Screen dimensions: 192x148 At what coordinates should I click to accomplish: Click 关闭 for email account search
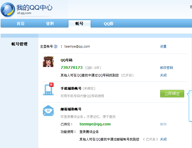pos(163,139)
